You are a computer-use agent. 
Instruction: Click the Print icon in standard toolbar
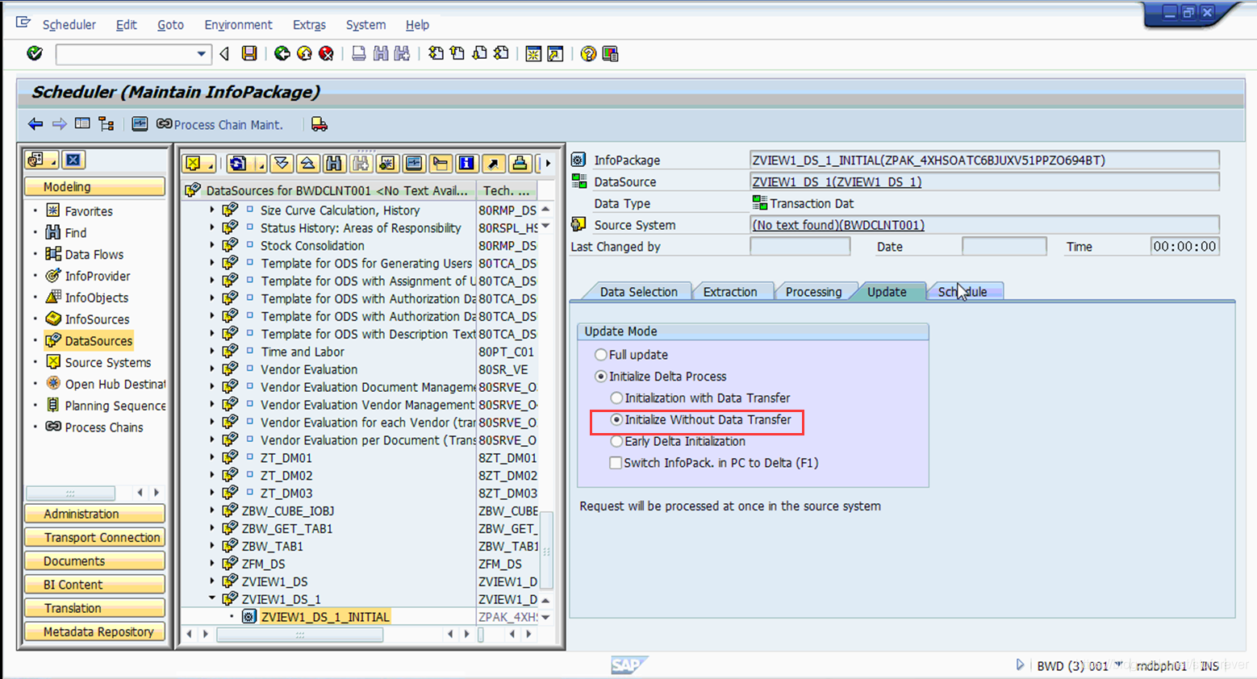point(358,53)
